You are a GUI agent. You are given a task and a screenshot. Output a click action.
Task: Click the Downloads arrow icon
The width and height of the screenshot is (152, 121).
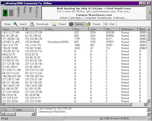click(32, 24)
